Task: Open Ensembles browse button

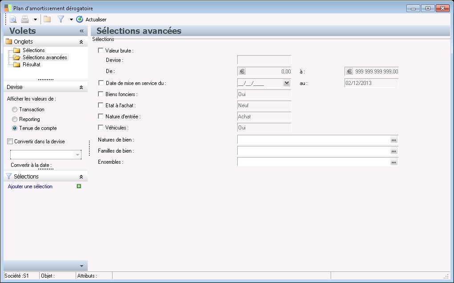Action: point(394,162)
